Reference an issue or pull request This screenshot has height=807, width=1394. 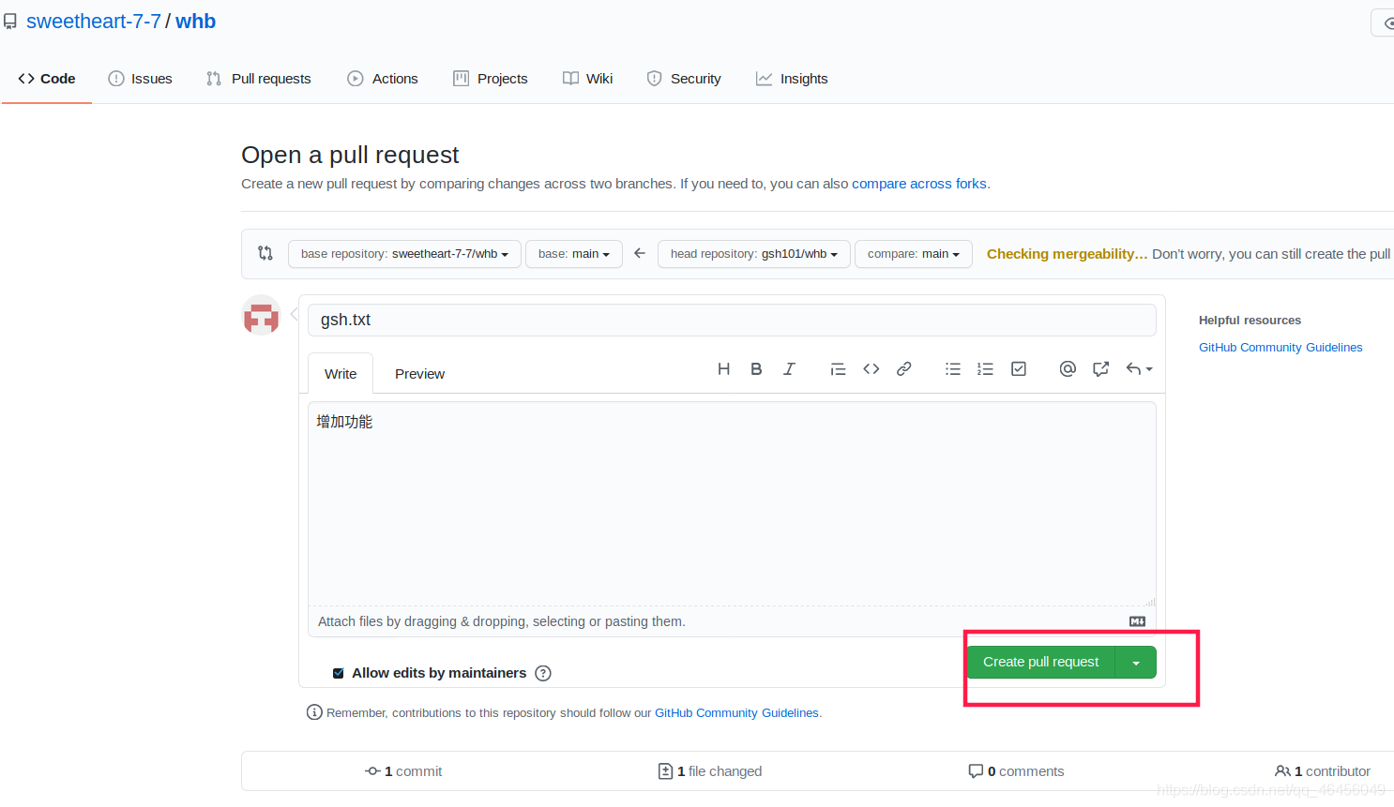click(1100, 369)
